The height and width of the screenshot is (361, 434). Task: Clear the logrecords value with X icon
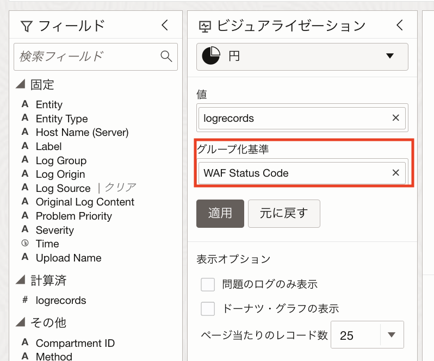[395, 118]
